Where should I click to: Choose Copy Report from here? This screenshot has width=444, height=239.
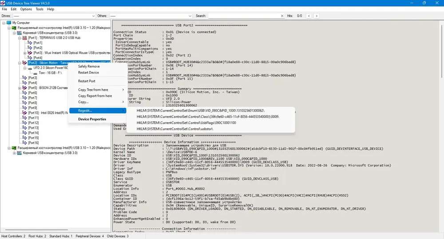point(97,96)
